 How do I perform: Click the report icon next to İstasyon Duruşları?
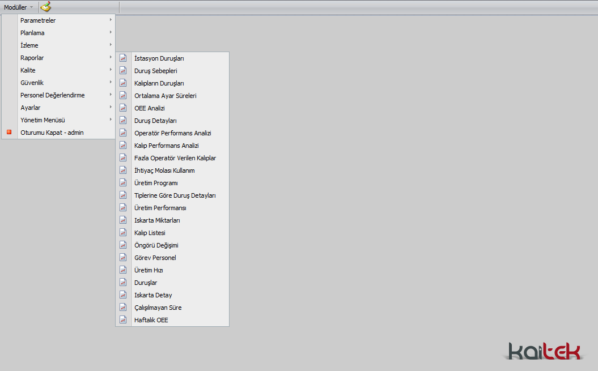point(123,58)
